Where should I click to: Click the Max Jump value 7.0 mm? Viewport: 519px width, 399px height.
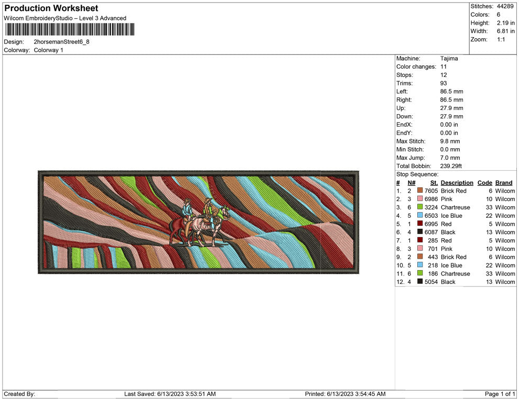[x=450, y=158]
